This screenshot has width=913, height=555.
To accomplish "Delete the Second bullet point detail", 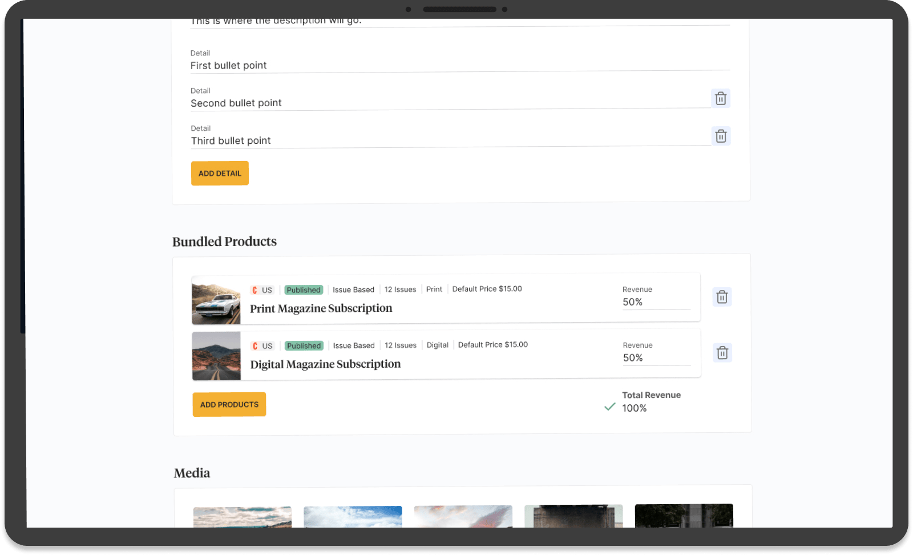I will point(721,98).
